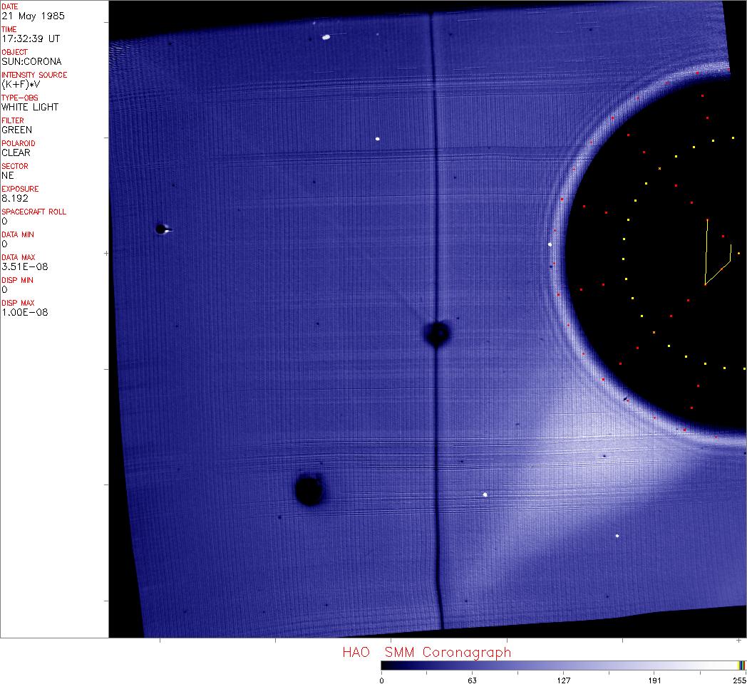This screenshot has width=747, height=684.
Task: Select the CLEAR polaroid value
Action: pyautogui.click(x=16, y=152)
